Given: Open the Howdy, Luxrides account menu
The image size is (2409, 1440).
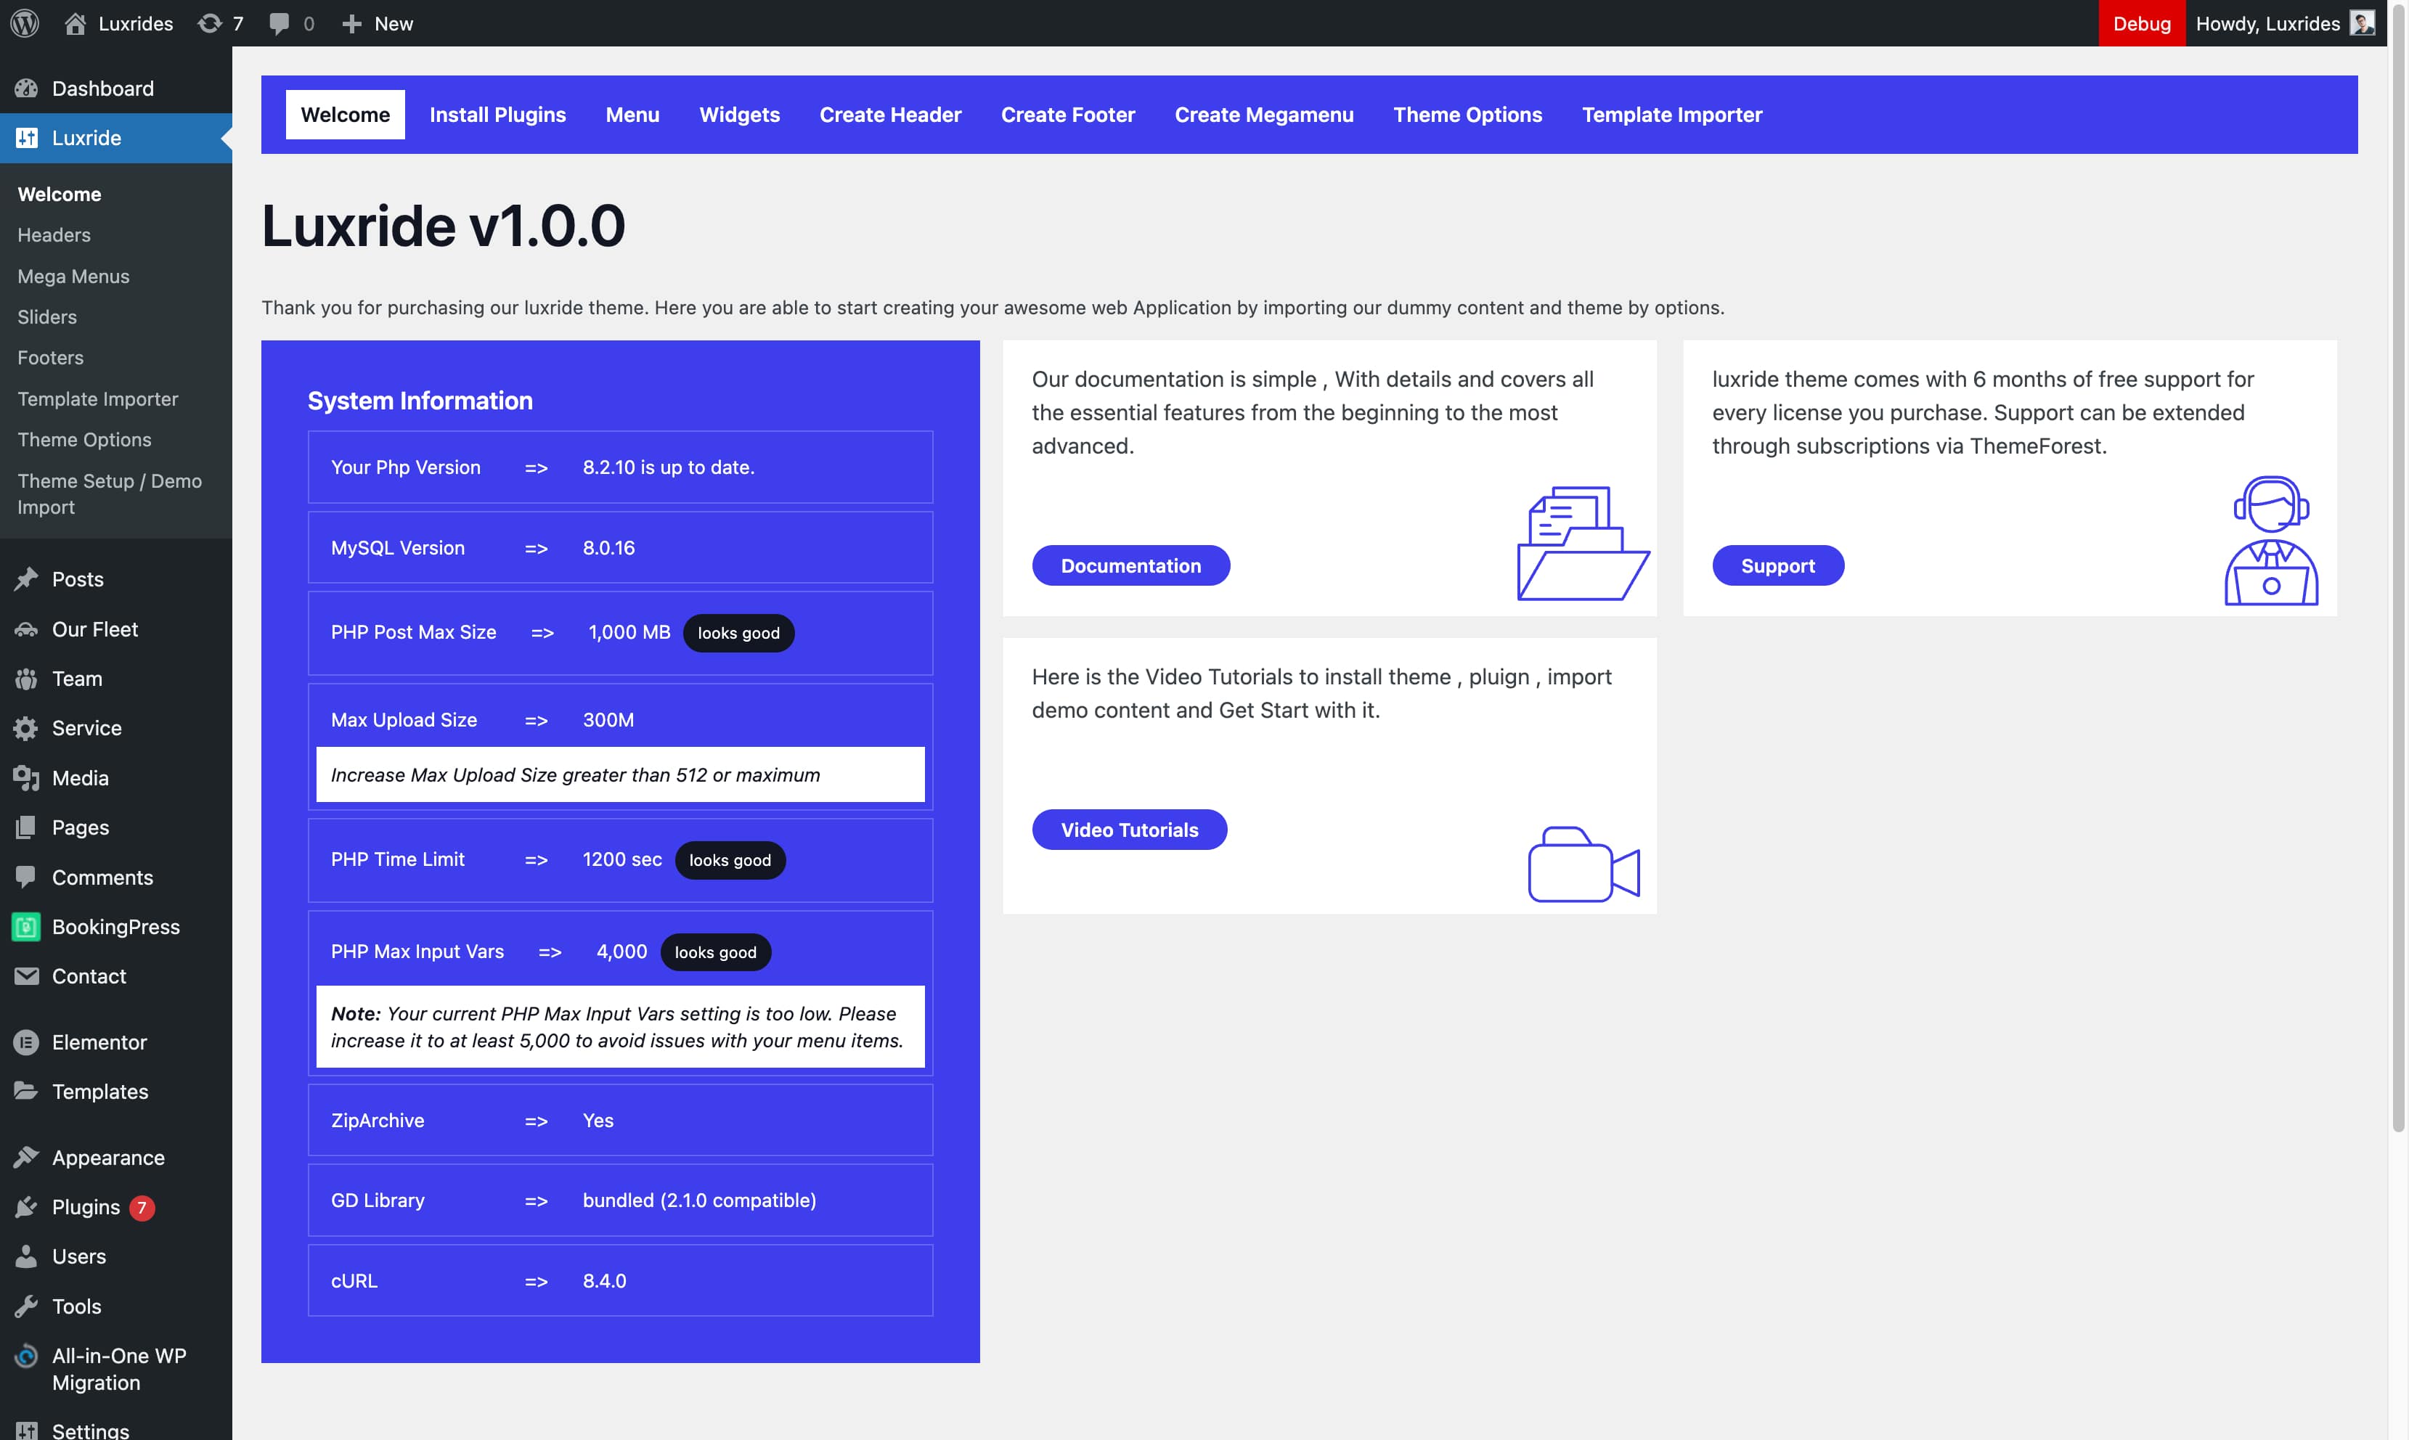Looking at the screenshot, I should tap(2285, 23).
